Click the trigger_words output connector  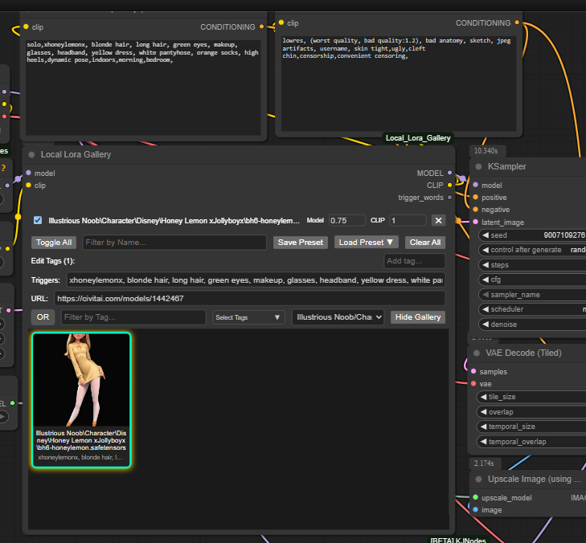coord(450,198)
